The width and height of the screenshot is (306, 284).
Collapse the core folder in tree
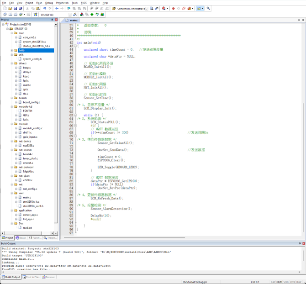[12, 33]
